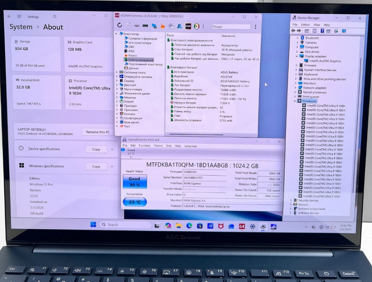Click the Good 99% health status box
The image size is (372, 282).
[134, 182]
